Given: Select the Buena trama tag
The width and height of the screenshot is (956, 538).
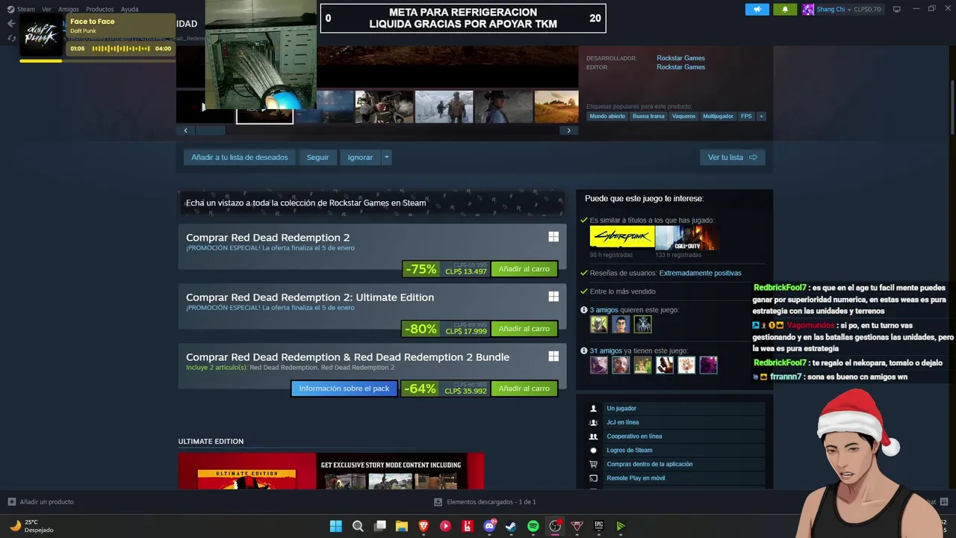Looking at the screenshot, I should coord(648,116).
